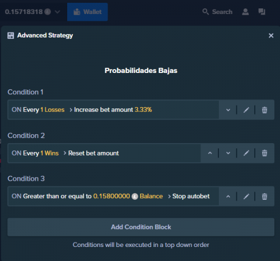
Task: Open the user profile icon
Action: click(x=245, y=12)
